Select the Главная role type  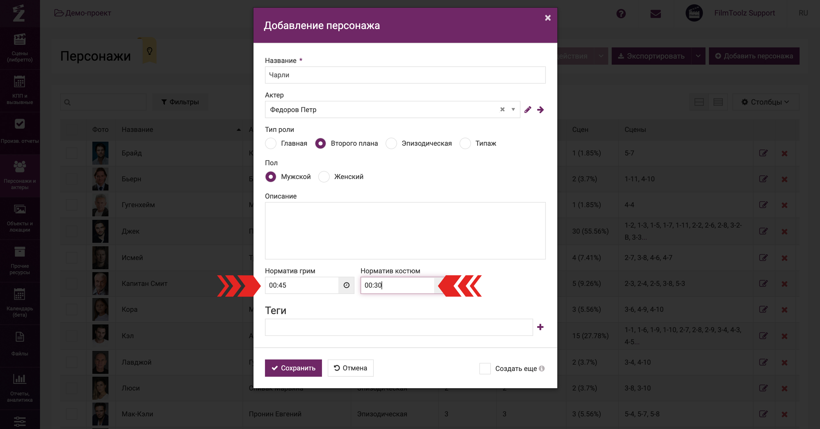271,143
